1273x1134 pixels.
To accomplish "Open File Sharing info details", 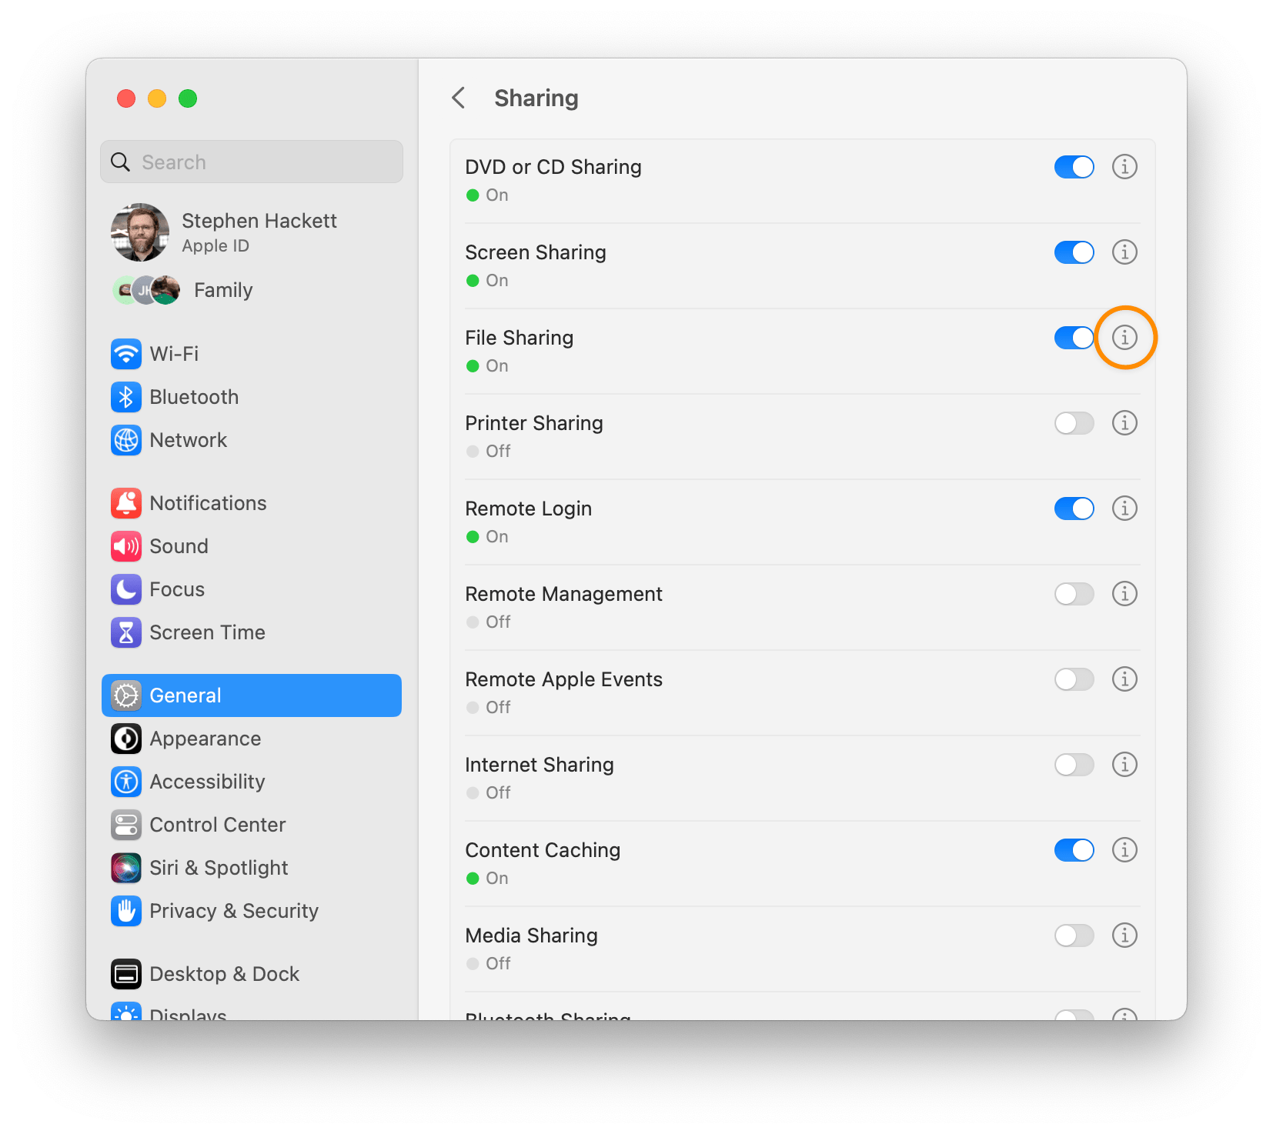I will point(1124,338).
